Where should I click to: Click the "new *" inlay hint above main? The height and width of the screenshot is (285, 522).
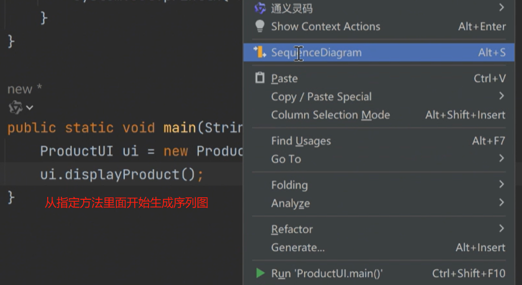[x=24, y=89]
